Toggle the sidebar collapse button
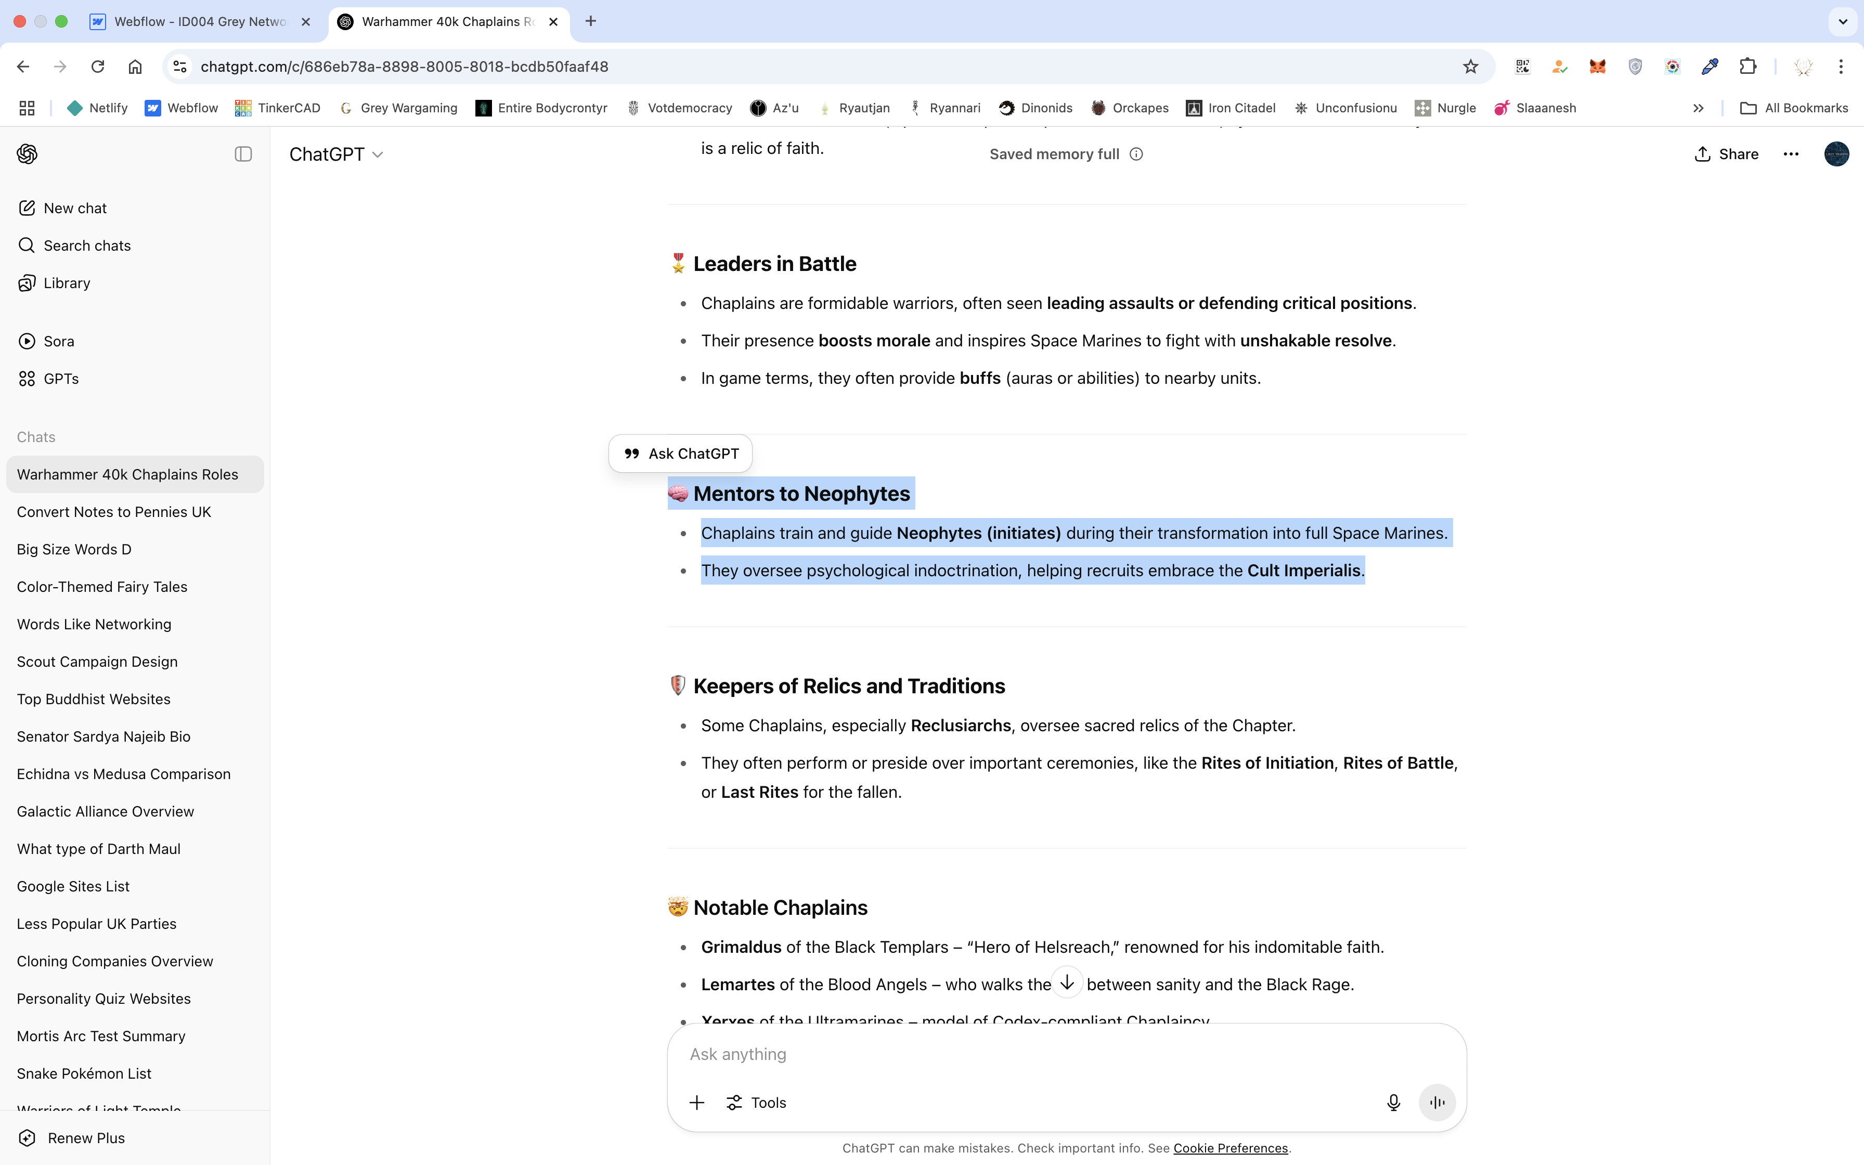 [x=243, y=154]
